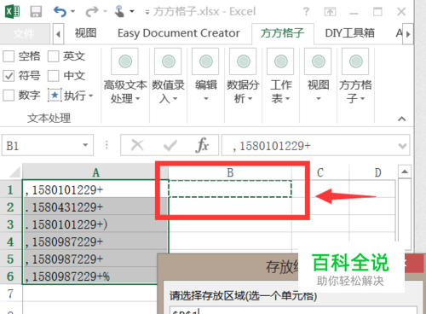The width and height of the screenshot is (426, 314).
Task: Select row 3 header
Action: coord(11,224)
